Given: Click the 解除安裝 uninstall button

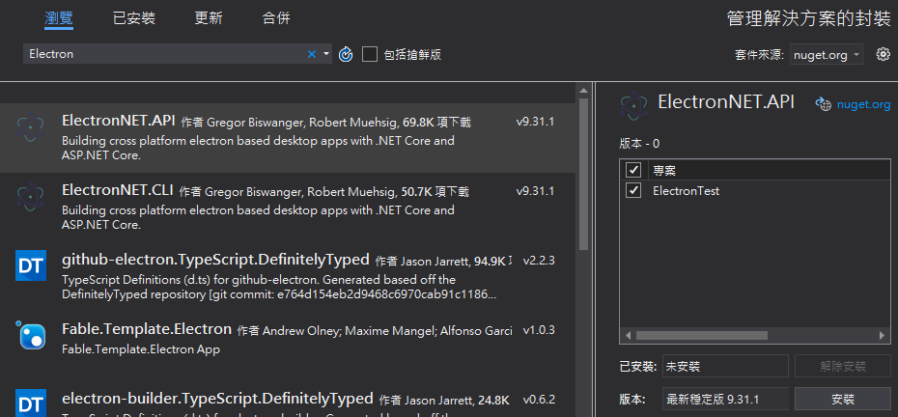Looking at the screenshot, I should tap(842, 366).
